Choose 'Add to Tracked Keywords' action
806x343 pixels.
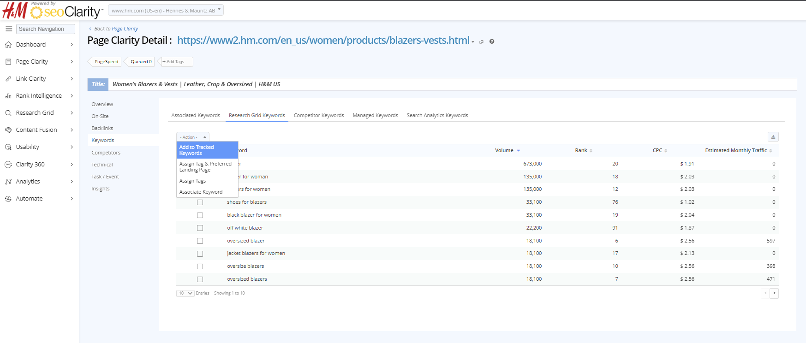207,150
